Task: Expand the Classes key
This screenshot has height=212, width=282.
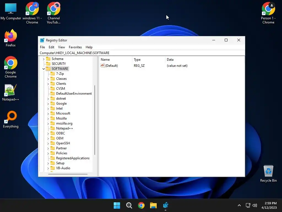Action: tap(48, 79)
